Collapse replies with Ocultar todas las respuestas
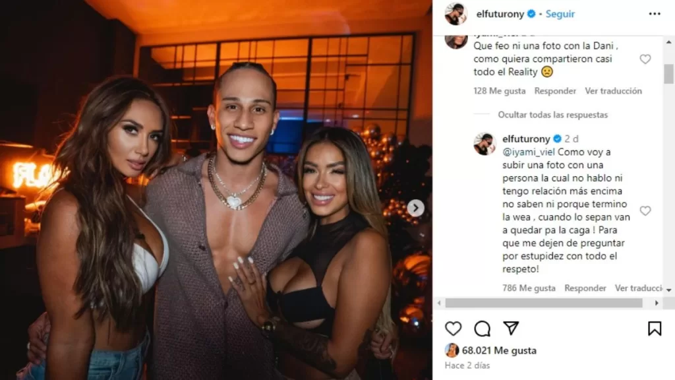Viewport: 675px width, 380px height. pyautogui.click(x=553, y=115)
